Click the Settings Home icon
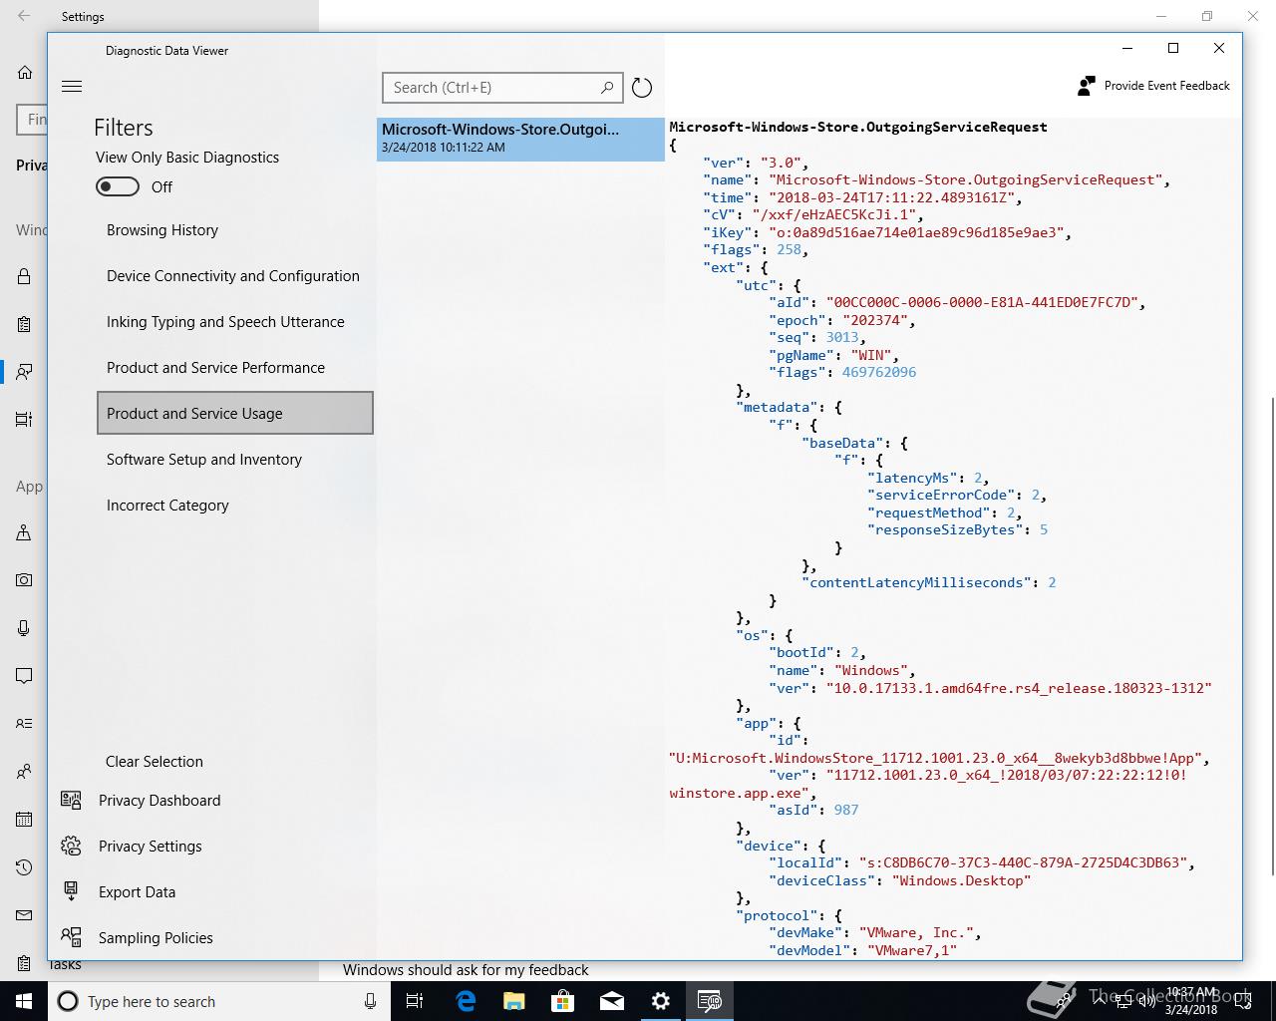The image size is (1276, 1021). click(x=25, y=72)
